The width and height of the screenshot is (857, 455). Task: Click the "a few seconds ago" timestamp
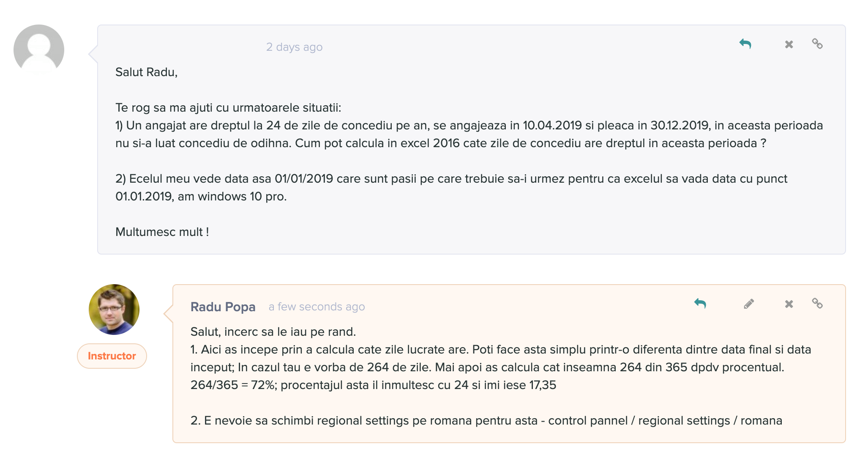[x=317, y=307]
